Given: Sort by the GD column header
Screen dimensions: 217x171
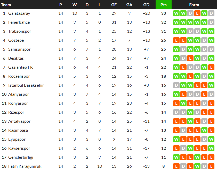Looking at the screenshot, I should click(146, 5).
